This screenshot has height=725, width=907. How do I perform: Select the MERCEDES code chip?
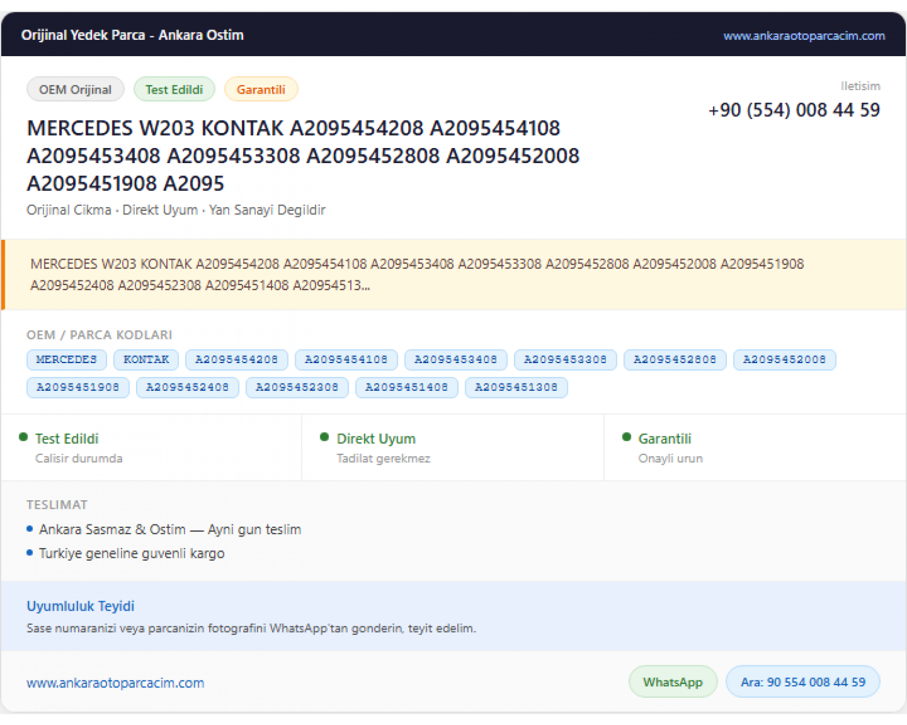pyautogui.click(x=67, y=359)
